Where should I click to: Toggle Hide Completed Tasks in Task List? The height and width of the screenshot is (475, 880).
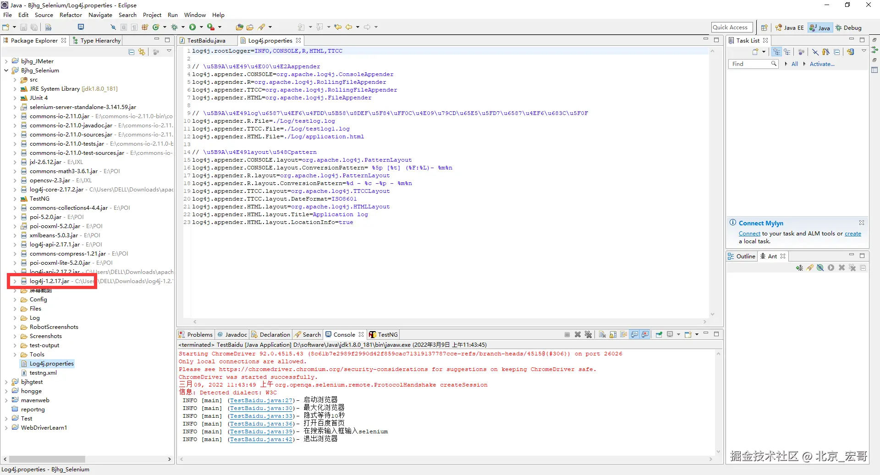click(x=815, y=52)
